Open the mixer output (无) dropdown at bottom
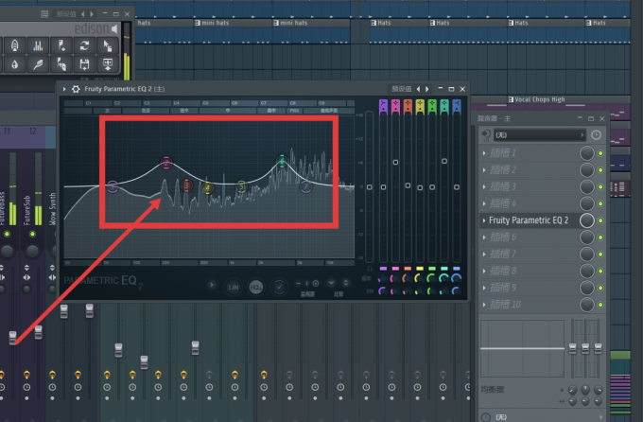This screenshot has height=422, width=643. pyautogui.click(x=546, y=417)
